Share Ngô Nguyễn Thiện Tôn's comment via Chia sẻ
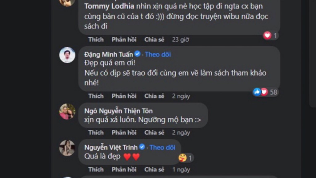The height and width of the screenshot is (178, 316). coord(154,132)
